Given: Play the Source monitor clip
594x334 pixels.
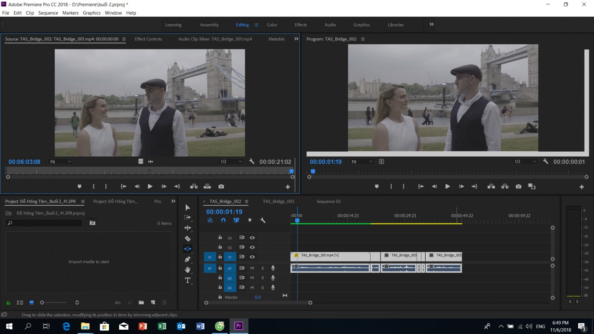Looking at the screenshot, I should 150,186.
